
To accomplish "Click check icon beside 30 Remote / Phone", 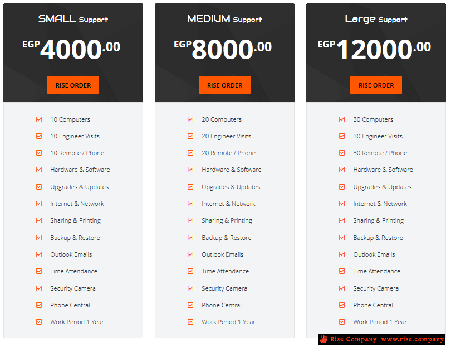I will 342,153.
